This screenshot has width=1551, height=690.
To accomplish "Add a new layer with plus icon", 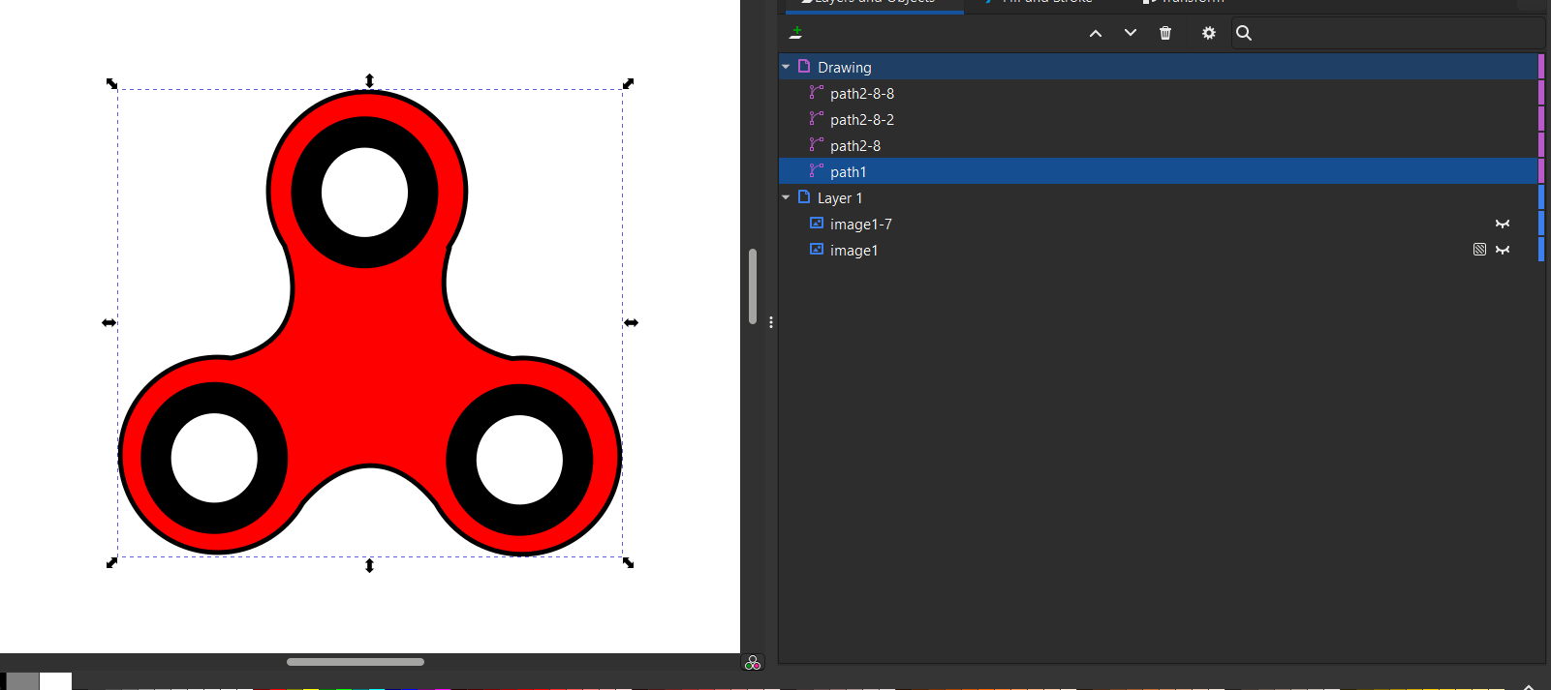I will 795,33.
